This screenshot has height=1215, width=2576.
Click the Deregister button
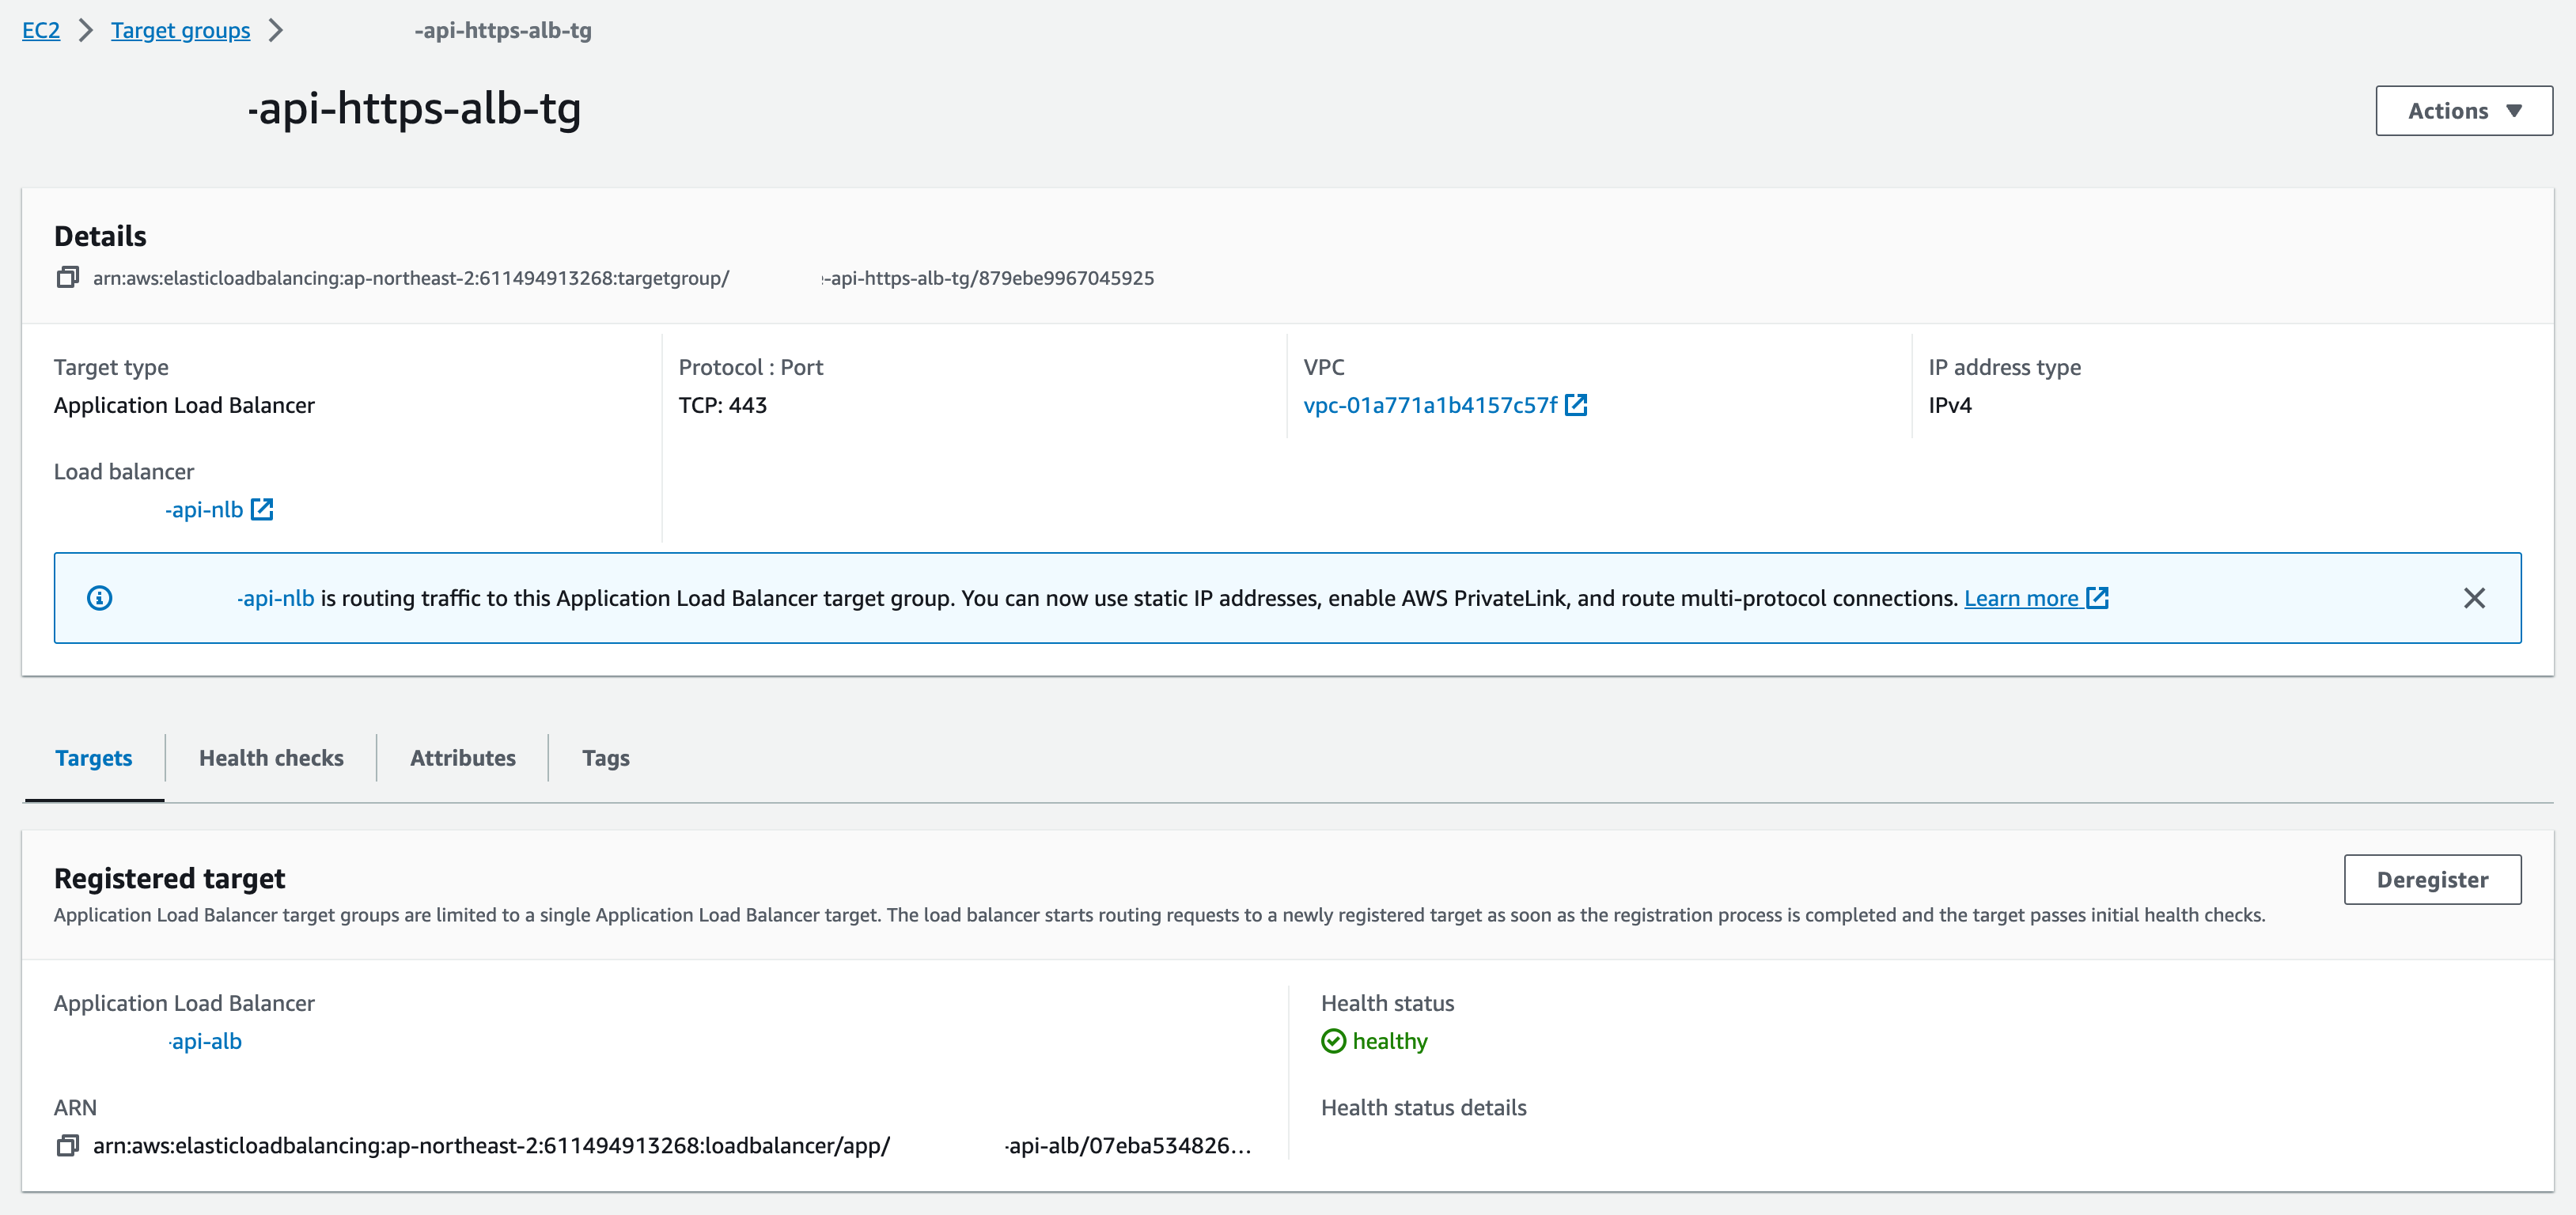[x=2432, y=880]
